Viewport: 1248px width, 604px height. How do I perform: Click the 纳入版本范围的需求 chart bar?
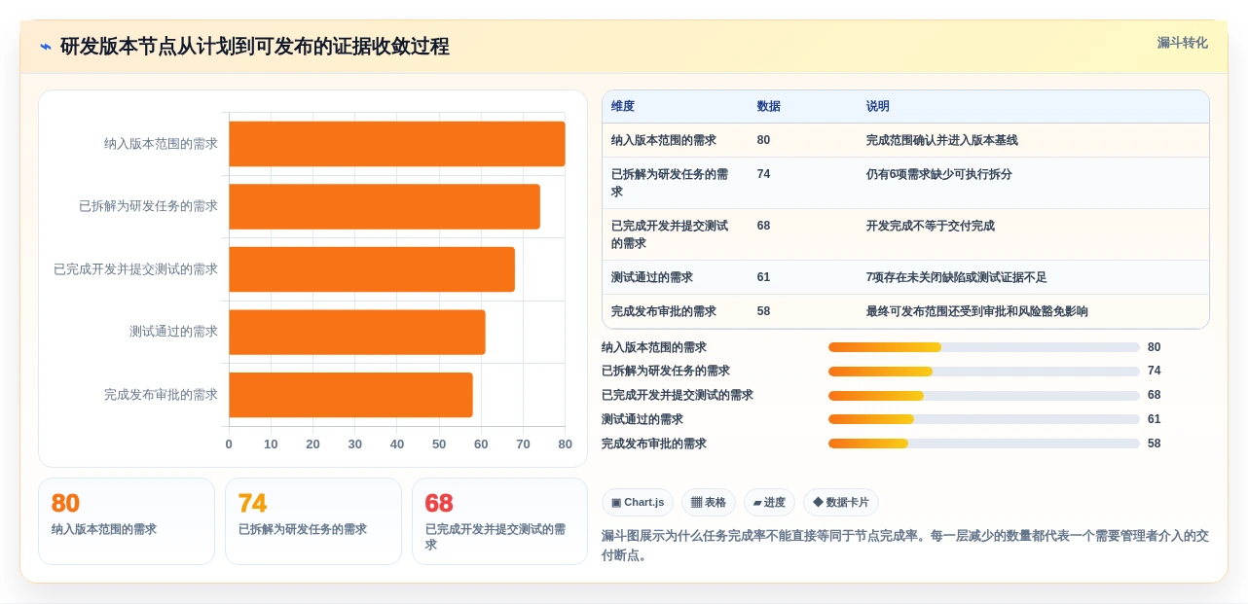(397, 144)
